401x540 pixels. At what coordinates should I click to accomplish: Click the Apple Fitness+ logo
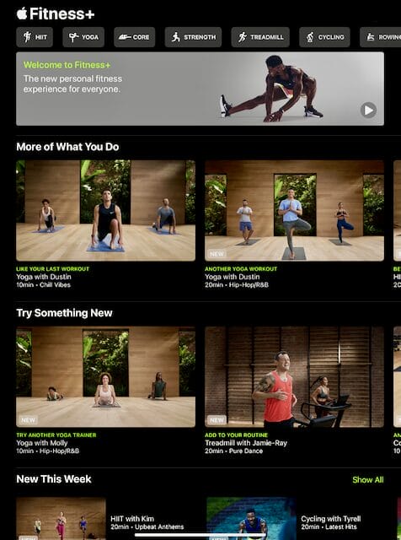tap(56, 13)
